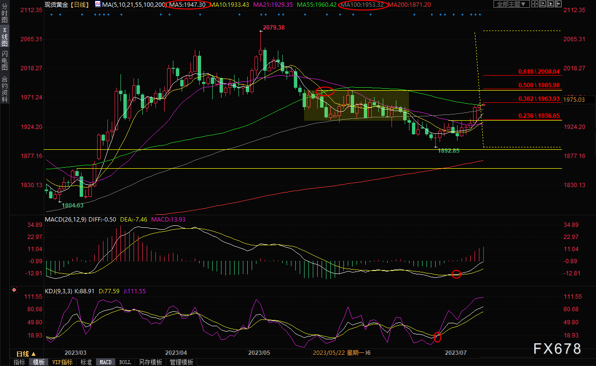The width and height of the screenshot is (596, 366).
Task: Click the 另存模板 save-as button
Action: pyautogui.click(x=150, y=362)
